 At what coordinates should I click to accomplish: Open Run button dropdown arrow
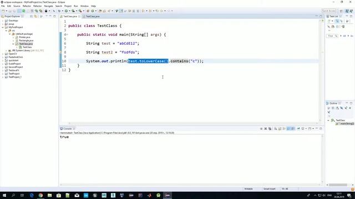[x=69, y=11]
